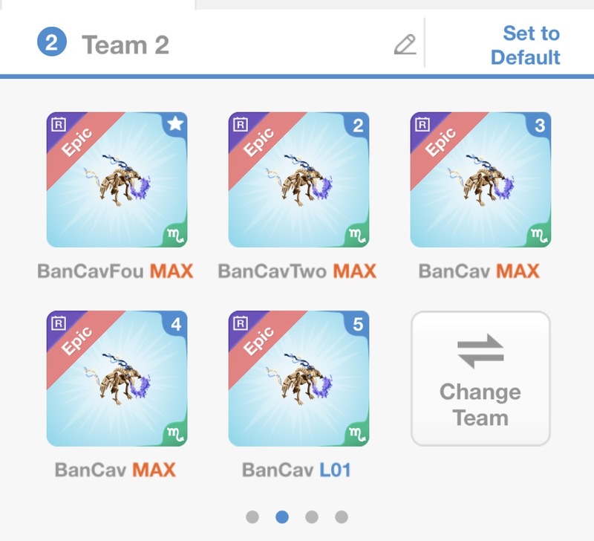Jump to the fourth page dot
Viewport: 594px width, 541px height.
point(342,516)
